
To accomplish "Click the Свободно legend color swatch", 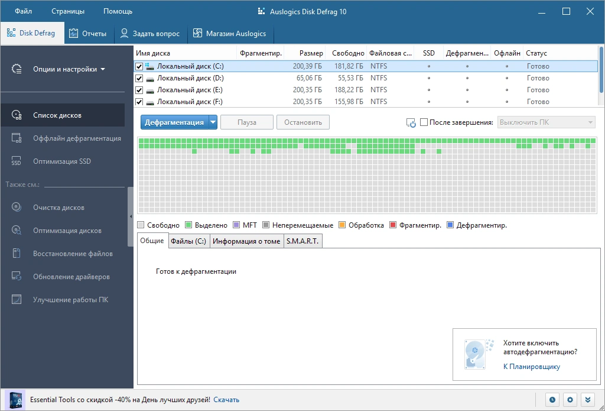I will click(x=141, y=225).
